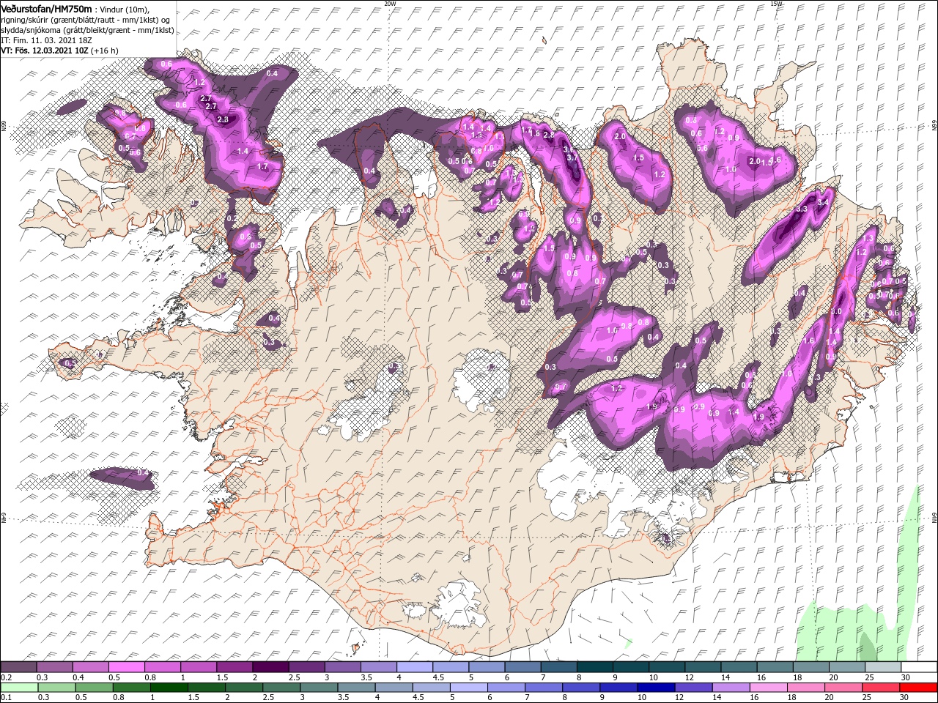This screenshot has height=703, width=938.
Task: Click the white upper legend swatch after 30
Action: click(x=918, y=666)
